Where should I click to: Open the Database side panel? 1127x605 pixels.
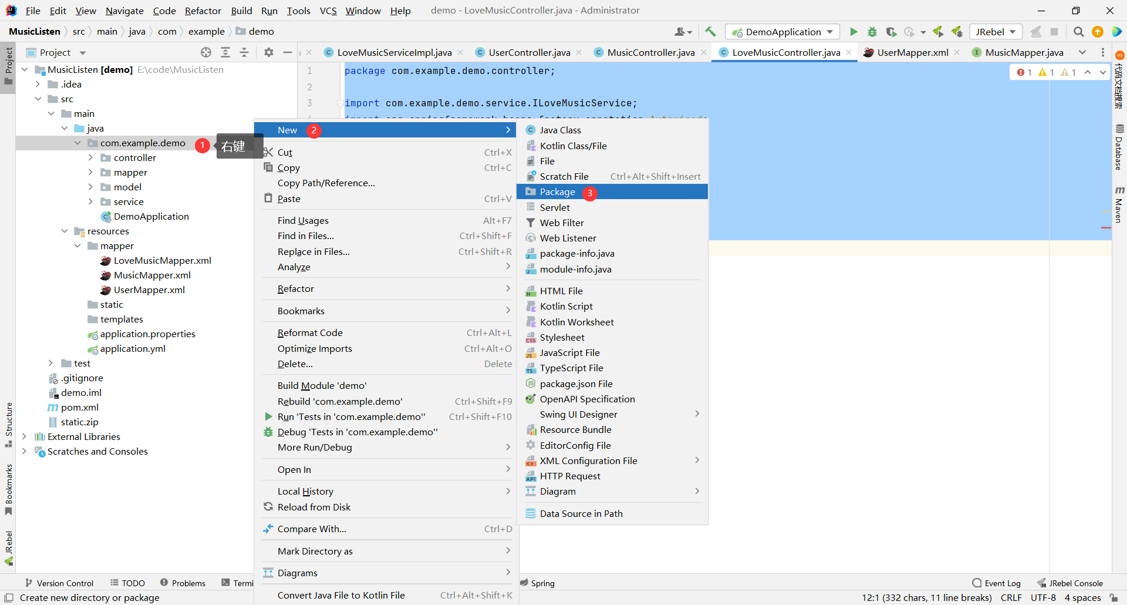click(1119, 147)
